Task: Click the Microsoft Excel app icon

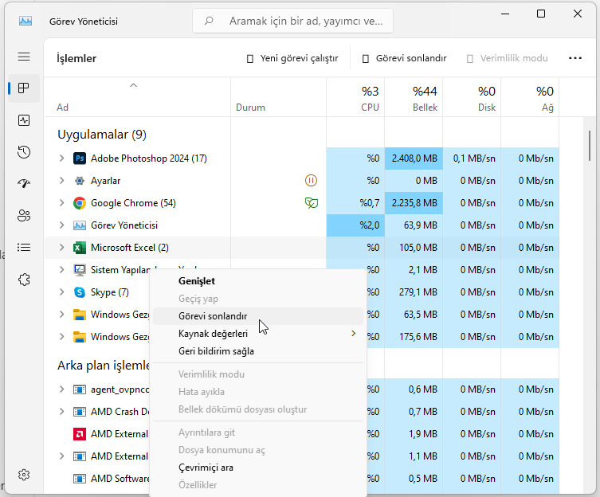Action: [x=79, y=248]
